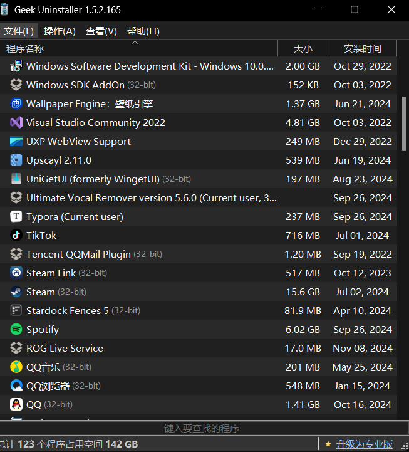This screenshot has height=452, width=409.
Task: Click the TikTok icon
Action: [16, 235]
